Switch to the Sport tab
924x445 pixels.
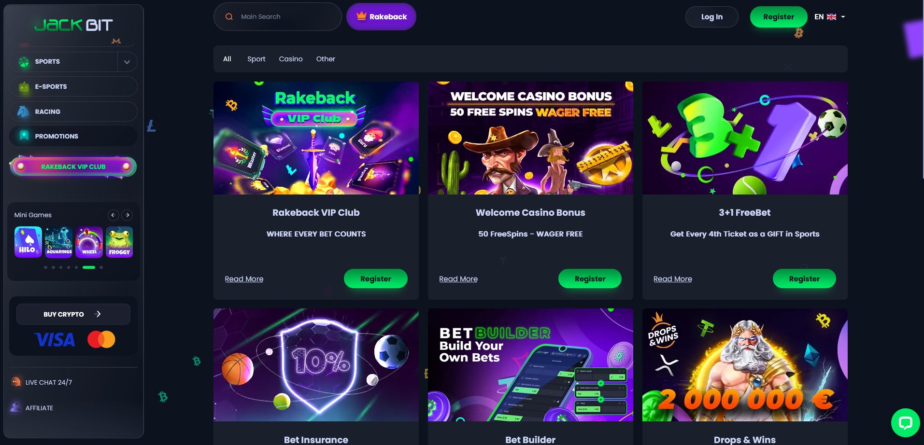256,59
